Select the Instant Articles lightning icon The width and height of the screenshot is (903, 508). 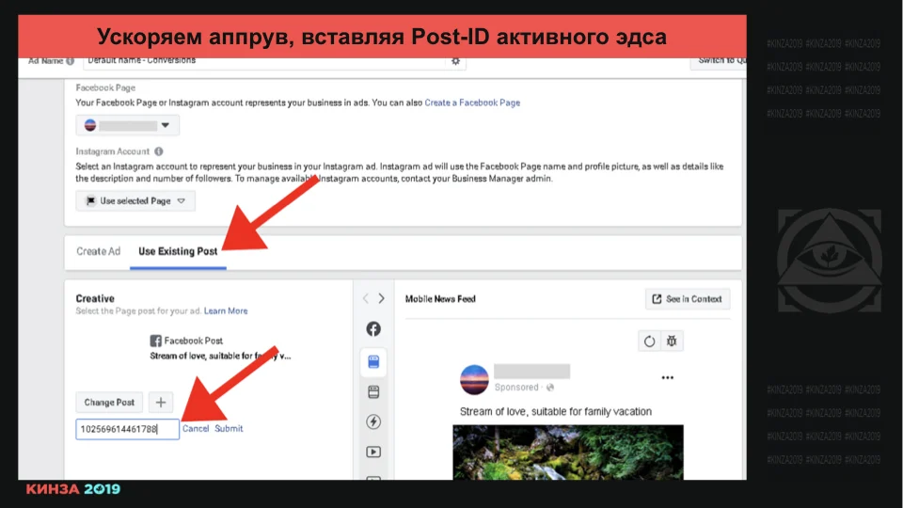373,421
